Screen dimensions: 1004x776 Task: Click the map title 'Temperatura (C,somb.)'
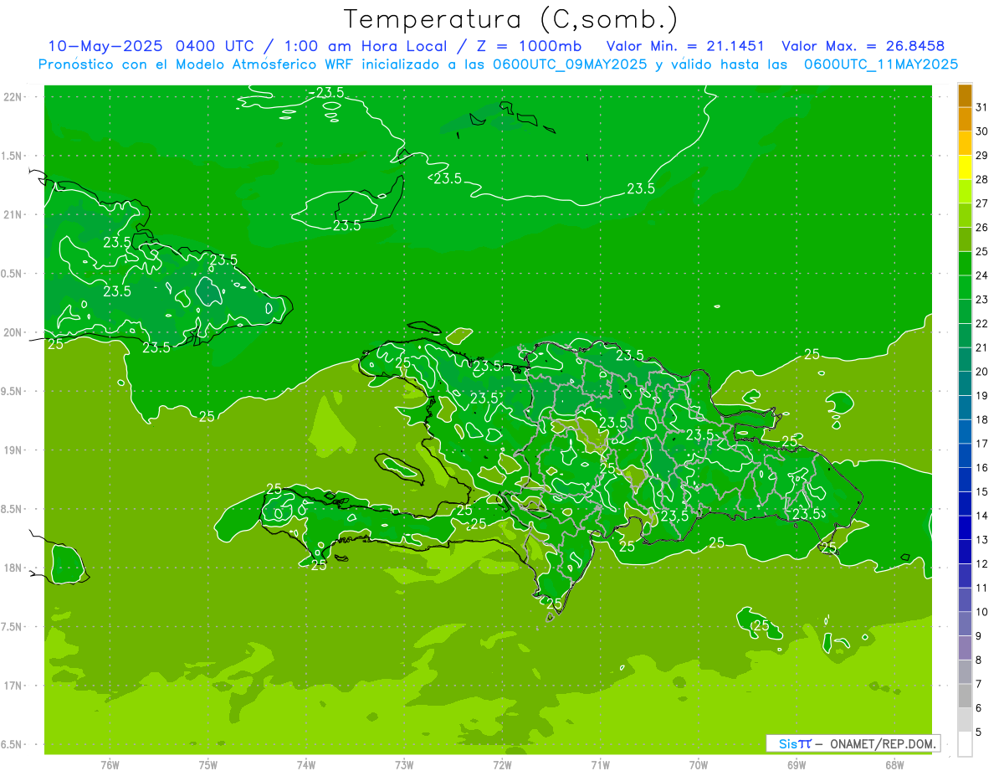pyautogui.click(x=511, y=18)
